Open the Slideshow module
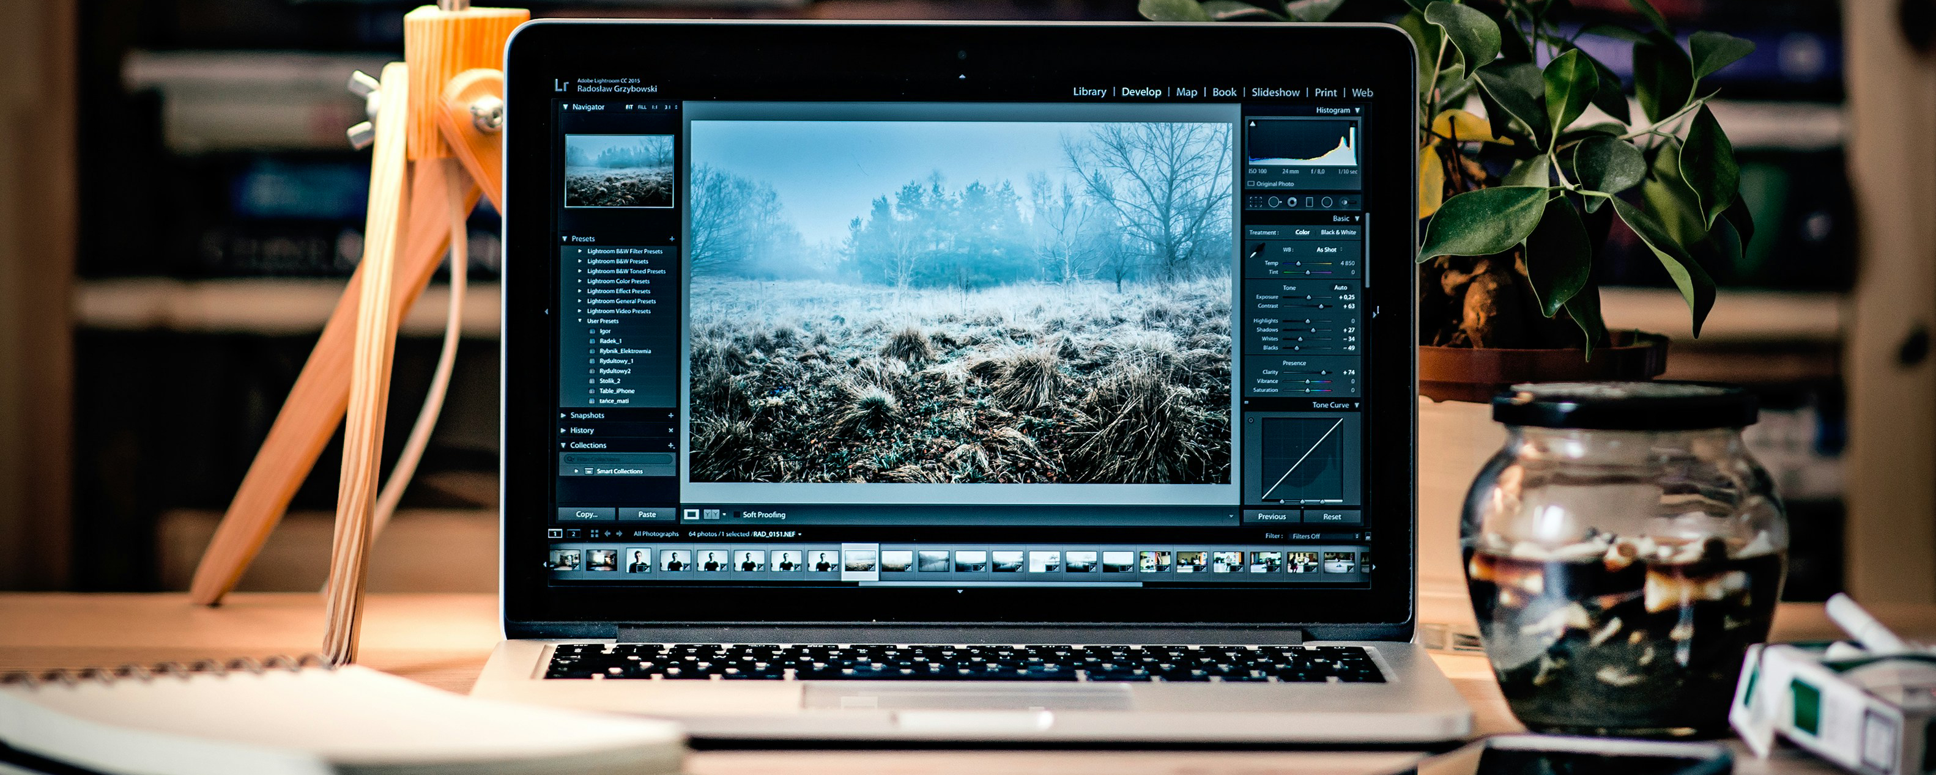The height and width of the screenshot is (775, 1936). 1275,92
